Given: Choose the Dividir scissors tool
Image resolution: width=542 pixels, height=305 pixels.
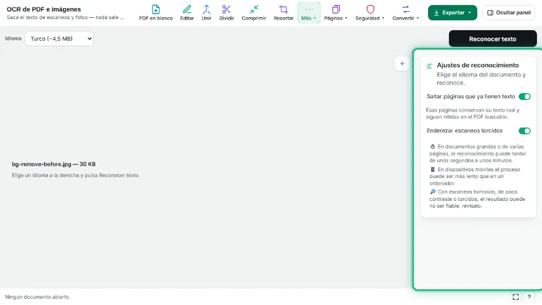Looking at the screenshot, I should 227,13.
